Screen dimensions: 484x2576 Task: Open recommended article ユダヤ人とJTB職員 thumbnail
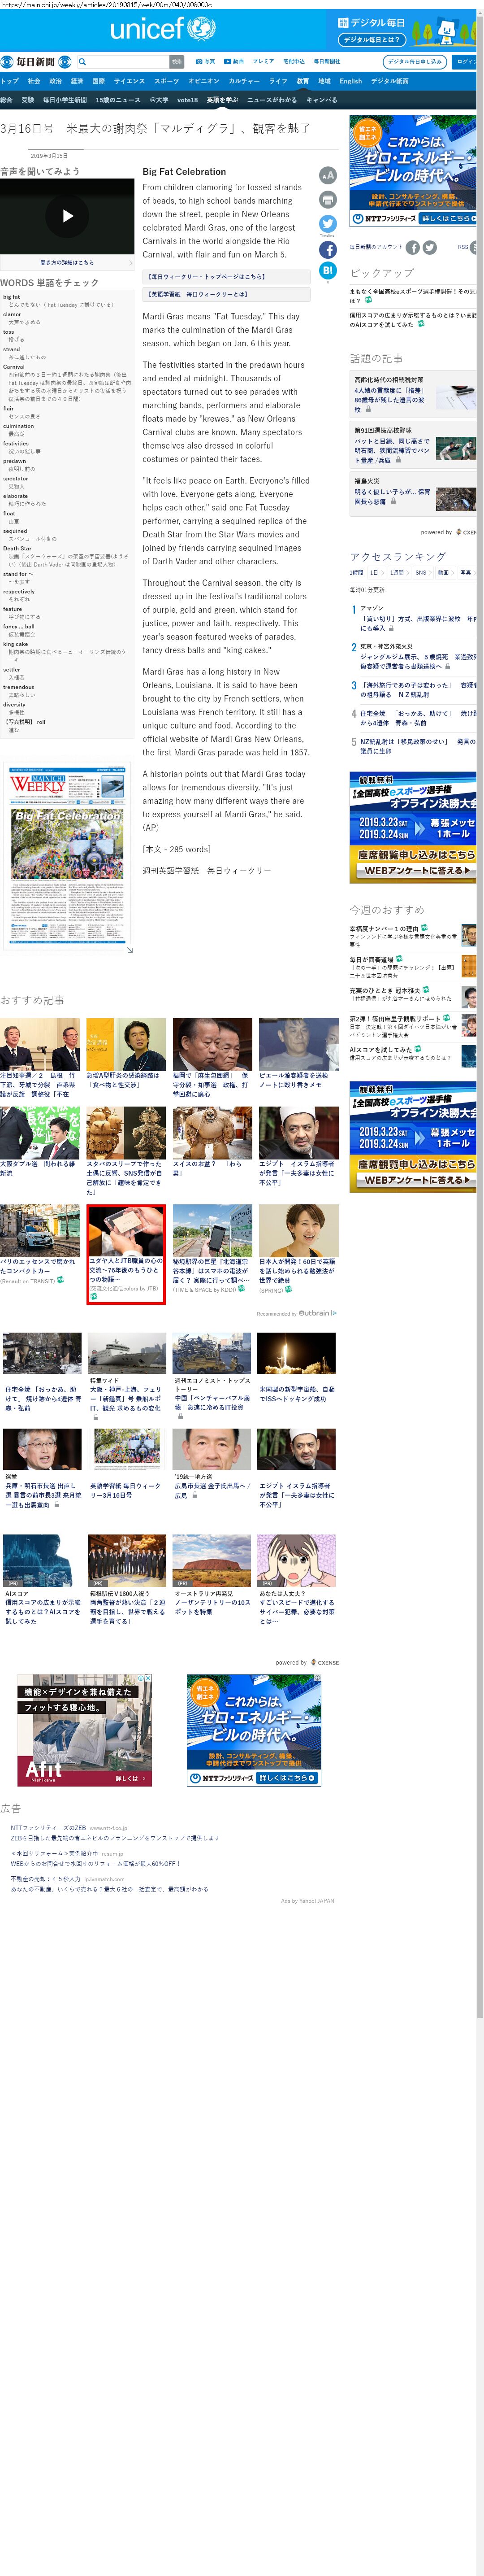[x=126, y=1230]
